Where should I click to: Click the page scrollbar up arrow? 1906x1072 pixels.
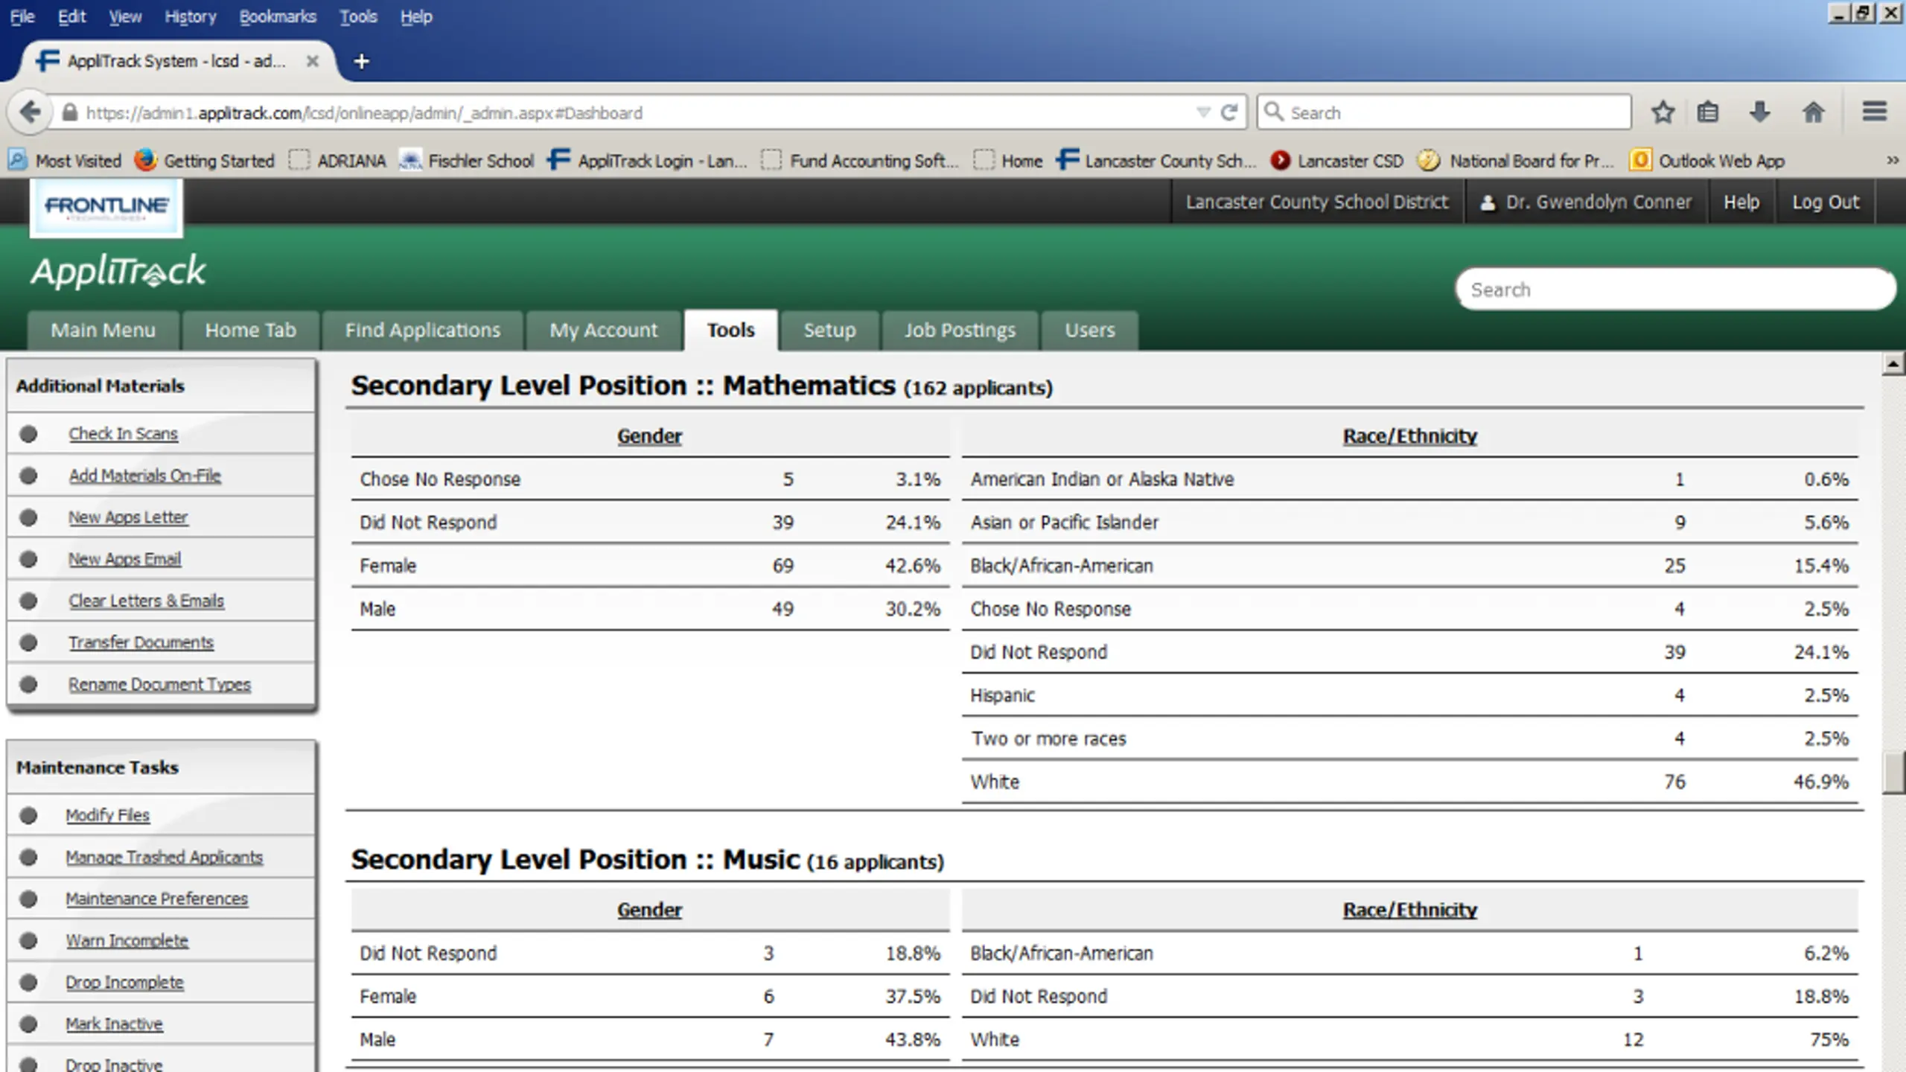[1893, 364]
